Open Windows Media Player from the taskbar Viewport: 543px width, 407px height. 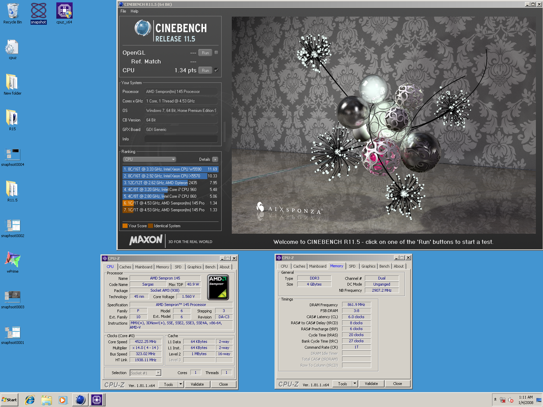pos(63,400)
